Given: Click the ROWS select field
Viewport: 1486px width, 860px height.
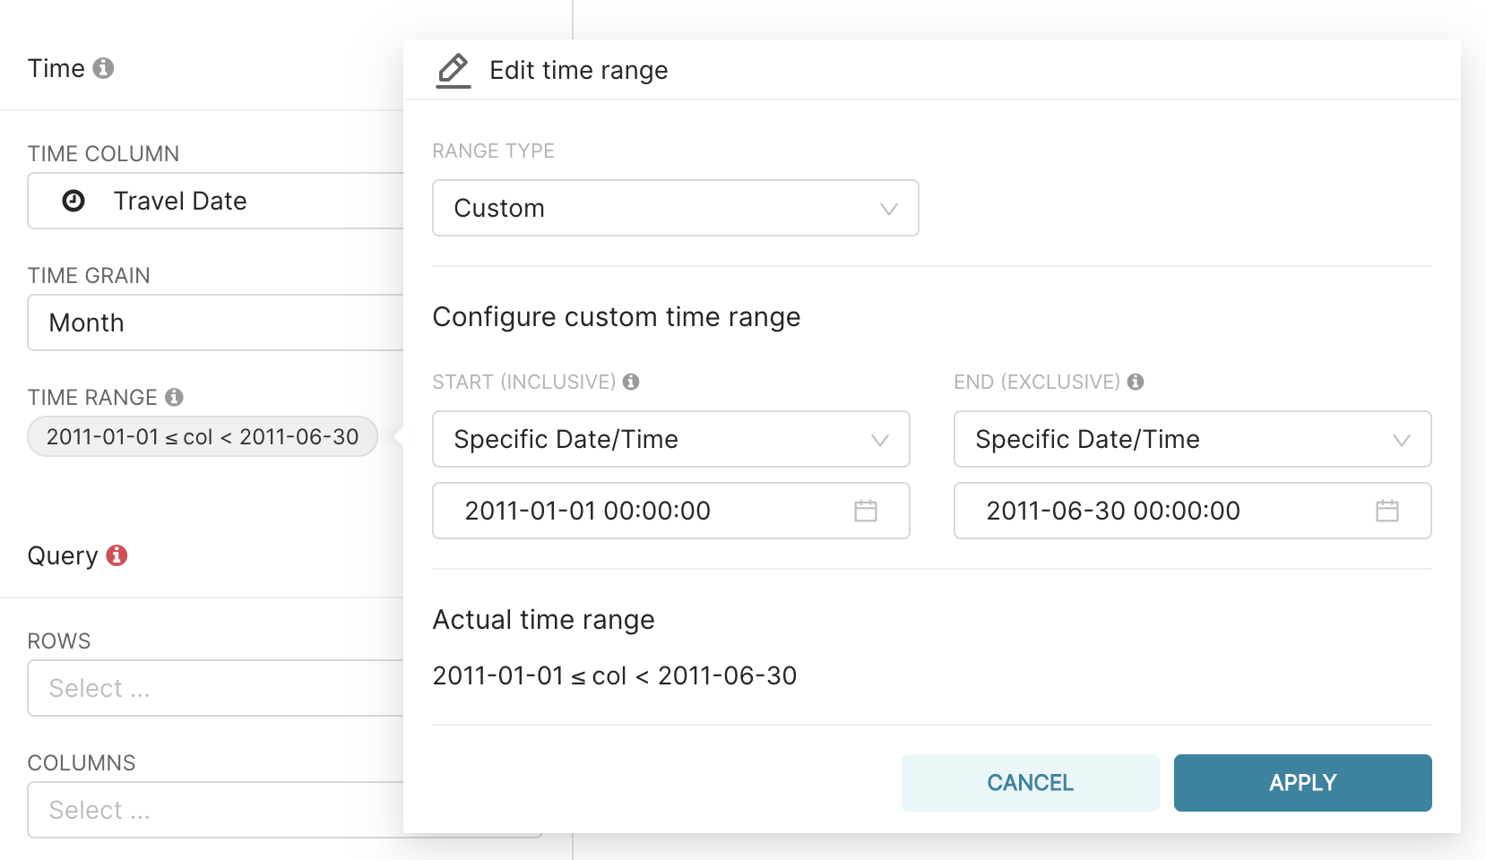Looking at the screenshot, I should [x=215, y=688].
